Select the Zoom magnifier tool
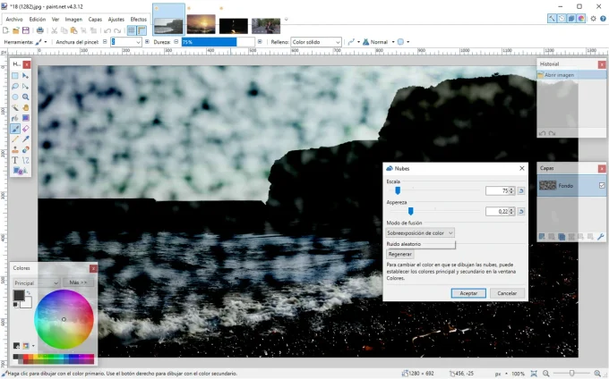The image size is (609, 379). 26,97
